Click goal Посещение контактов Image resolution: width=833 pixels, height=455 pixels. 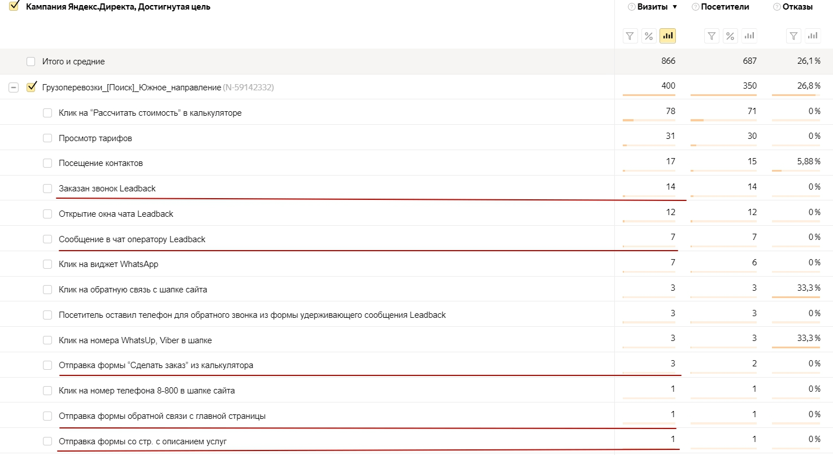(x=101, y=163)
